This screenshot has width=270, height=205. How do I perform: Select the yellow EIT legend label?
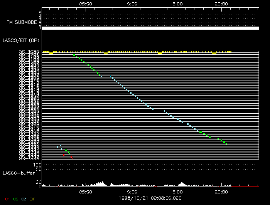33,199
